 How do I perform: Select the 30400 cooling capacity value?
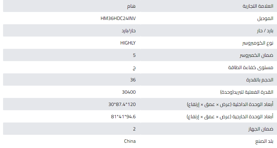(x=129, y=92)
